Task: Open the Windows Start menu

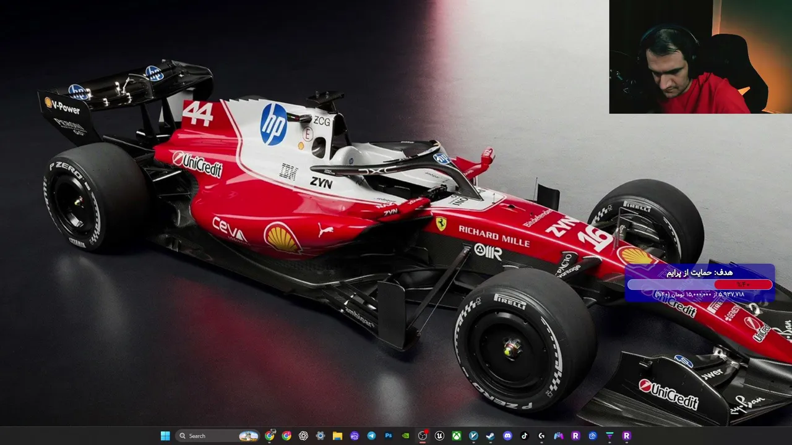Action: click(165, 436)
